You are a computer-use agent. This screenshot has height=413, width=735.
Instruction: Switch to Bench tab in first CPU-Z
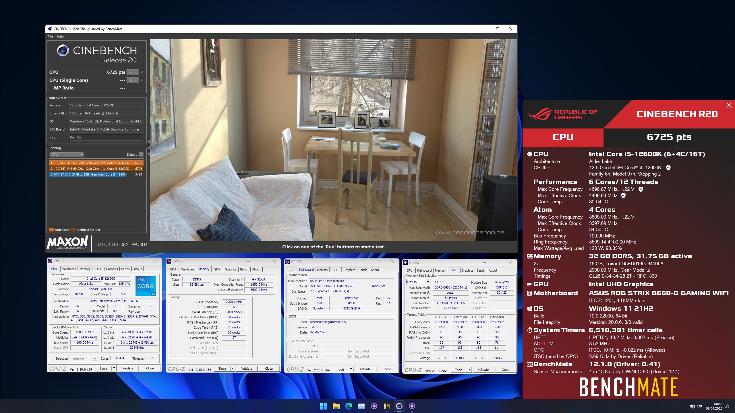[x=125, y=269]
